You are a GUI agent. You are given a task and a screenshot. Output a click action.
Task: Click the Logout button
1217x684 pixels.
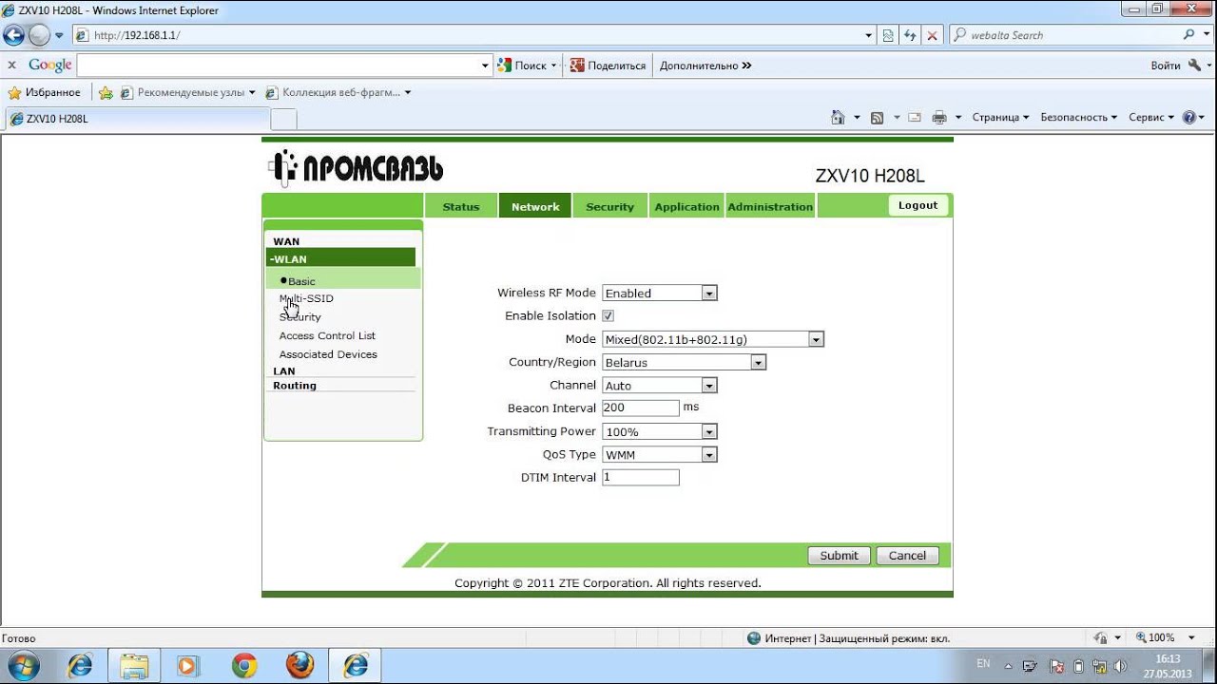pyautogui.click(x=918, y=205)
